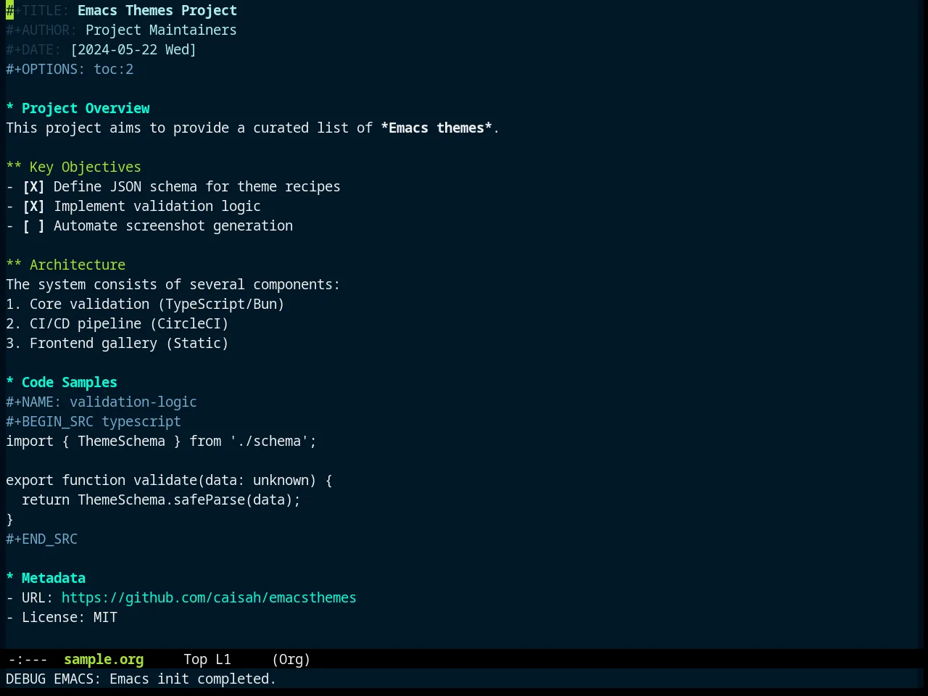Collapse the Code Samples heading star
Screen dimensions: 928x696
(x=10, y=383)
